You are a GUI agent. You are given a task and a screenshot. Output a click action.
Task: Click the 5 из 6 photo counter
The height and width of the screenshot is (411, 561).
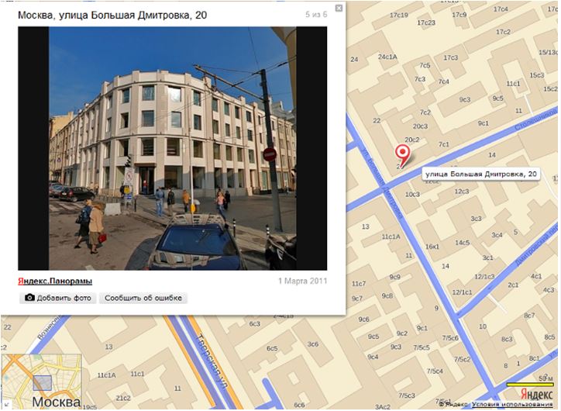[x=318, y=15]
